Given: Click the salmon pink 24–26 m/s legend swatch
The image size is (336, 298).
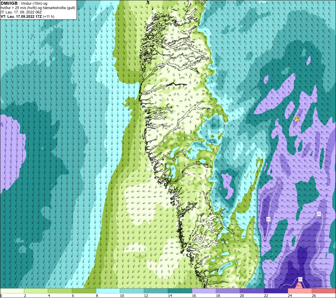Looking at the screenshot, I should point(300,291).
